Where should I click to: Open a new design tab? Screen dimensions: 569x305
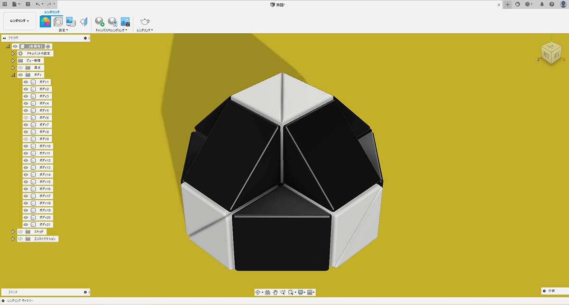click(x=508, y=4)
